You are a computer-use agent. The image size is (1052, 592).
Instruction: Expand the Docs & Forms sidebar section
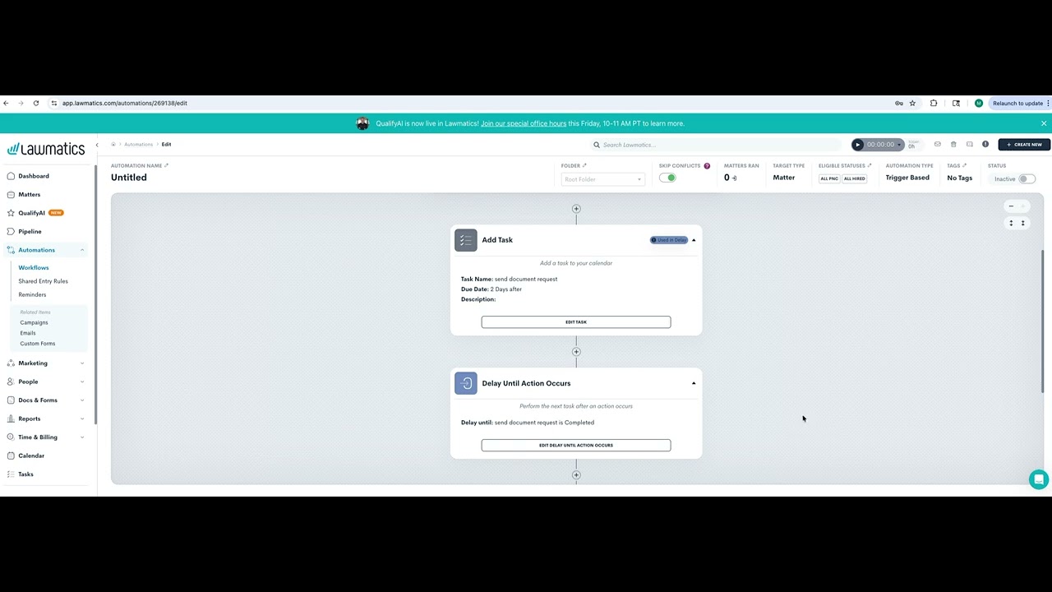82,400
